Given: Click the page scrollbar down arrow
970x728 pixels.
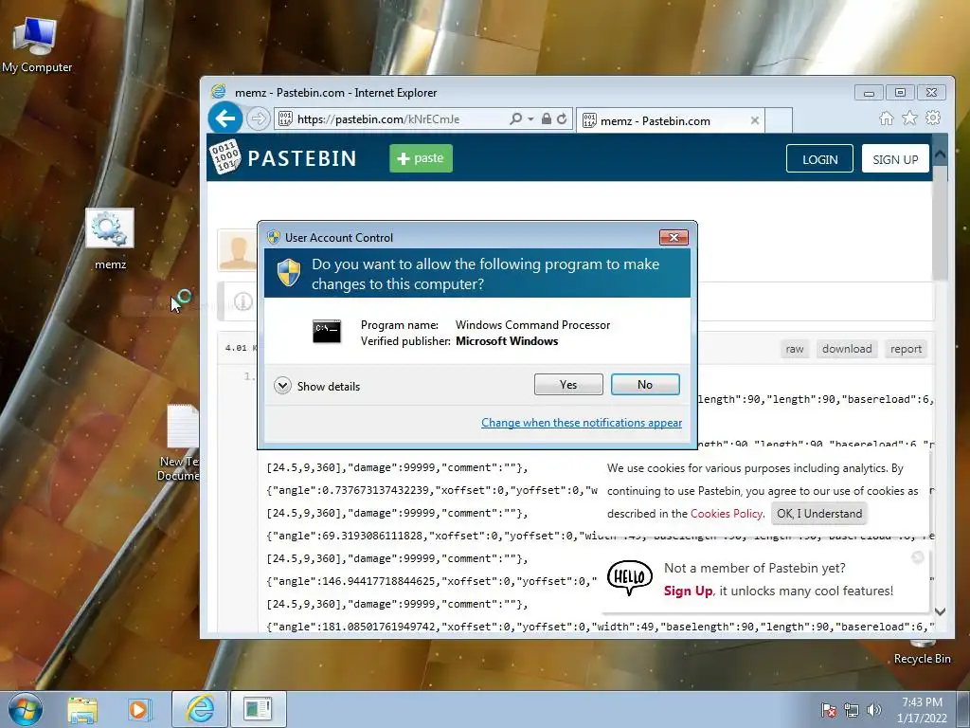Looking at the screenshot, I should (940, 611).
